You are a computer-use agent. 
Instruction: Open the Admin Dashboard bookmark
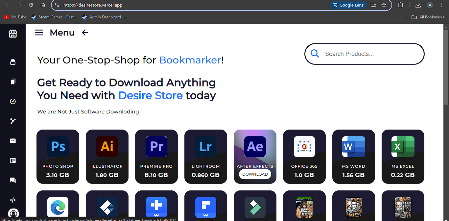[104, 17]
